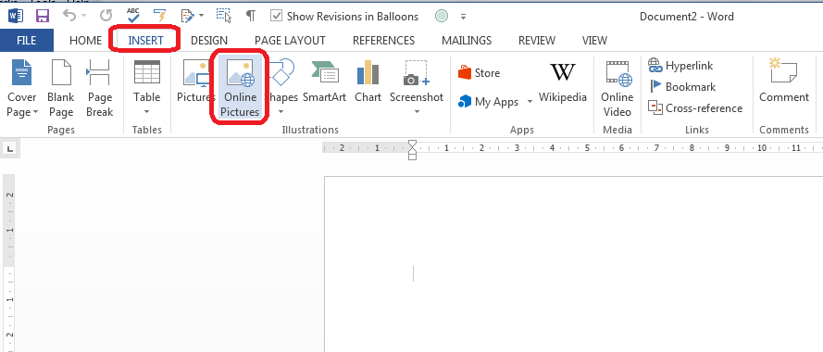Insert a SmartArt graphic
This screenshot has height=352, width=823.
click(324, 82)
